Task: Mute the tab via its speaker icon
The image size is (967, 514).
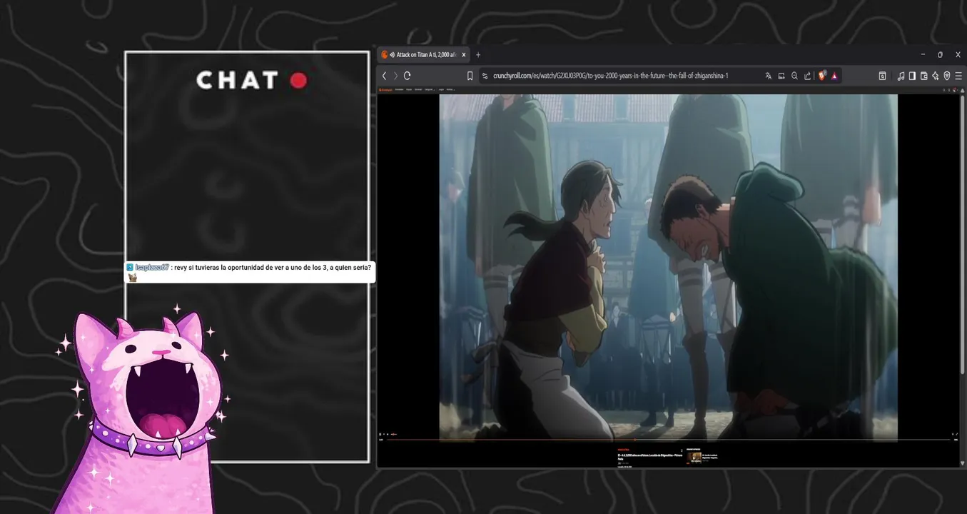Action: pyautogui.click(x=393, y=55)
